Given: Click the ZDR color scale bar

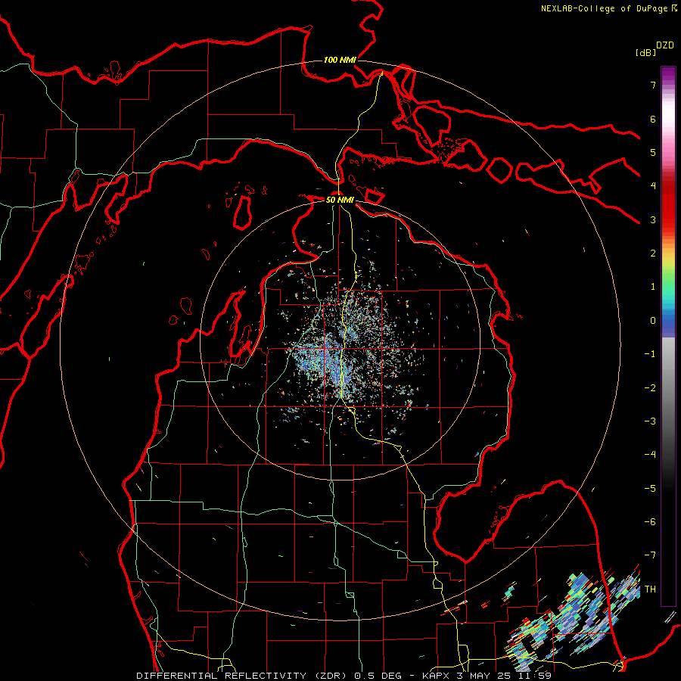Looking at the screenshot, I should tap(668, 336).
